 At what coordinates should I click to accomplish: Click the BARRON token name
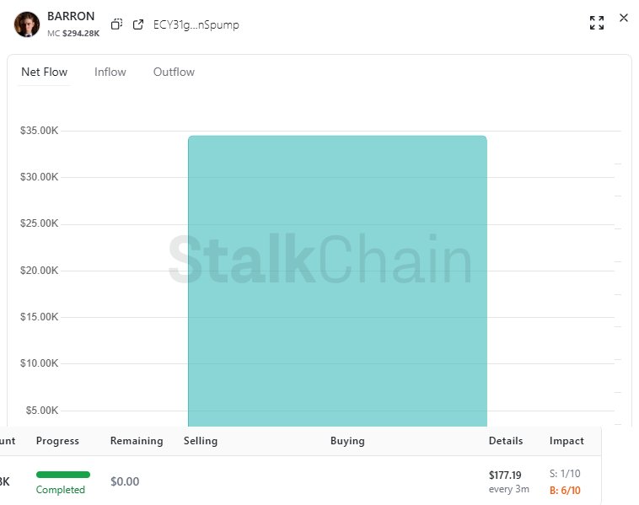click(71, 17)
